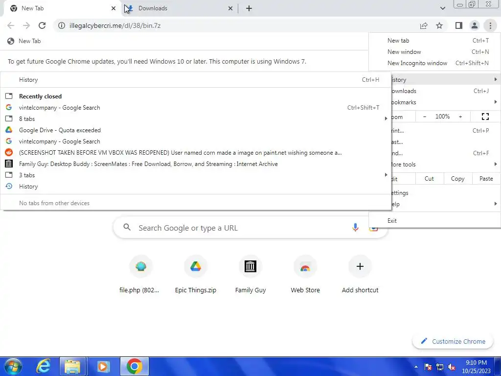
Task: Go forward using the forward arrow
Action: click(26, 25)
